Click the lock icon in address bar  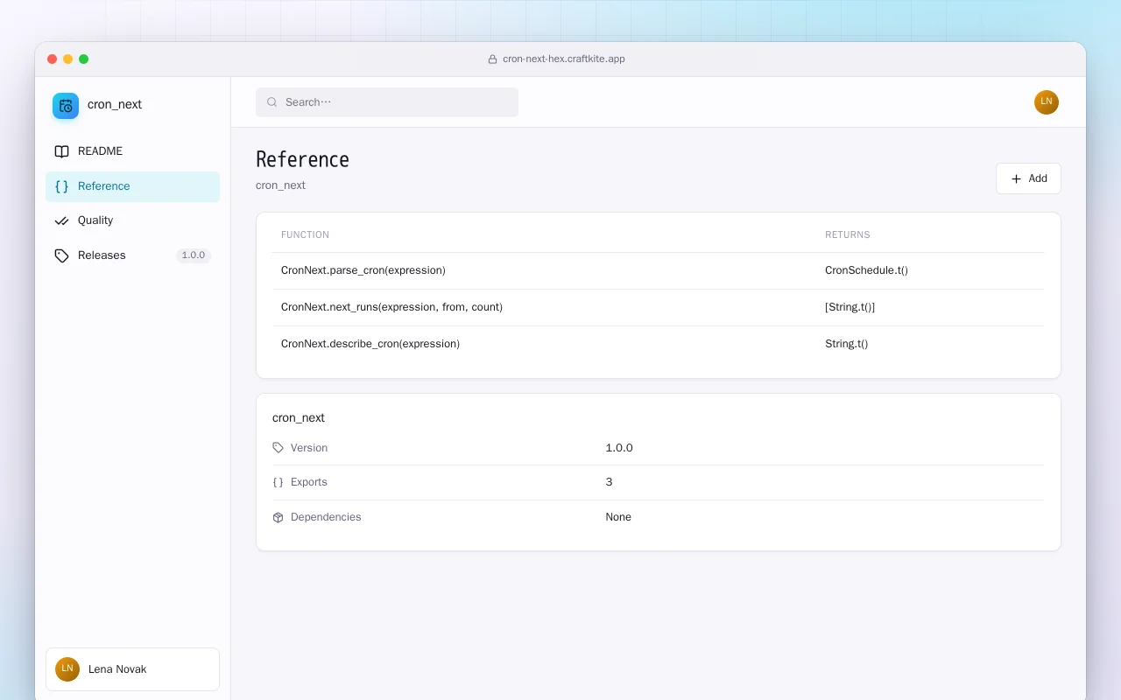coord(492,59)
